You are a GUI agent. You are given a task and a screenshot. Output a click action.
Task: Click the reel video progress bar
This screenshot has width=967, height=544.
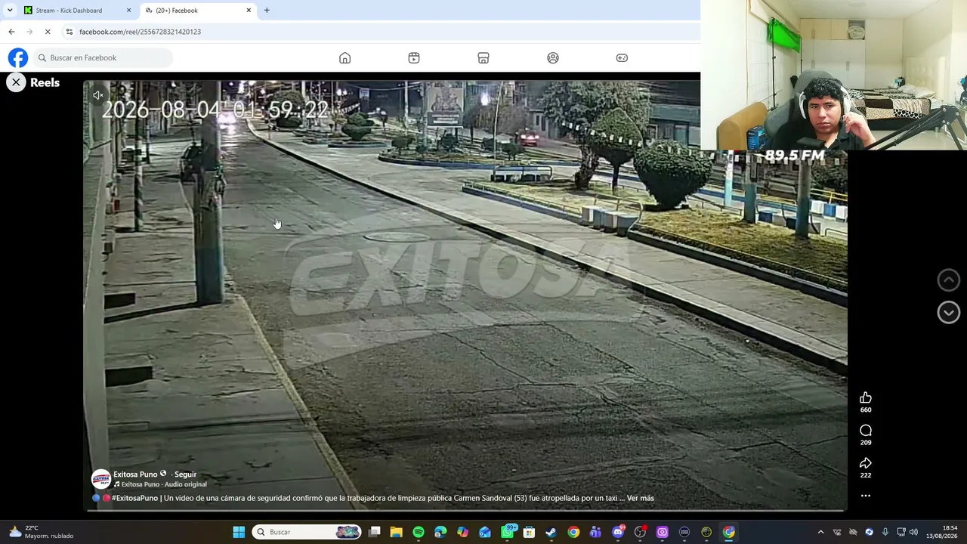[x=465, y=510]
